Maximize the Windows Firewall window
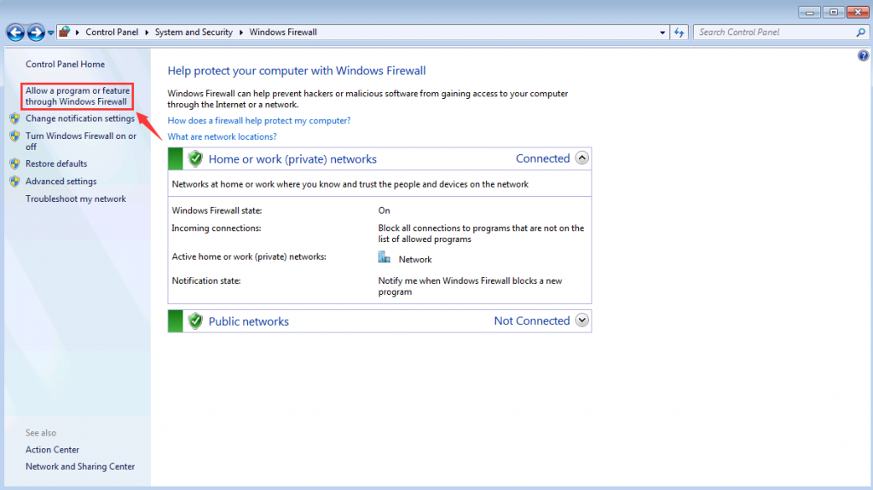 click(834, 12)
